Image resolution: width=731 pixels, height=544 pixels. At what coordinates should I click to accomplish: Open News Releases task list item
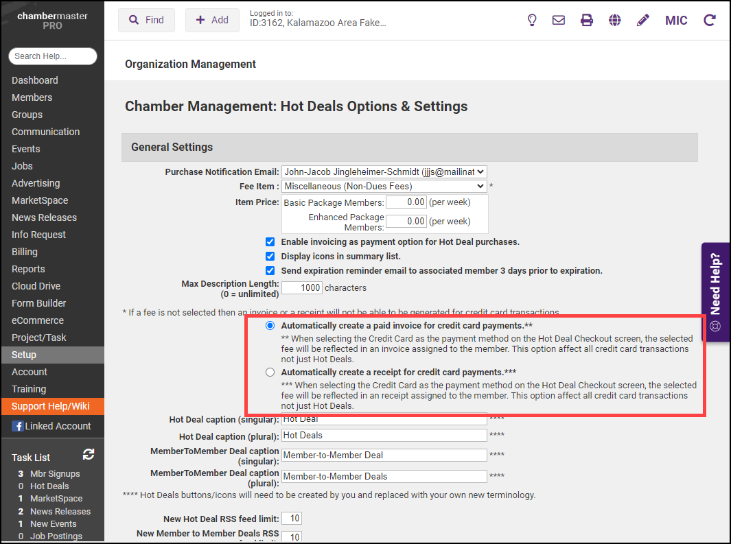[x=60, y=511]
